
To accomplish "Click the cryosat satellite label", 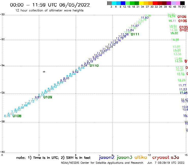I will click(x=161, y=158).
